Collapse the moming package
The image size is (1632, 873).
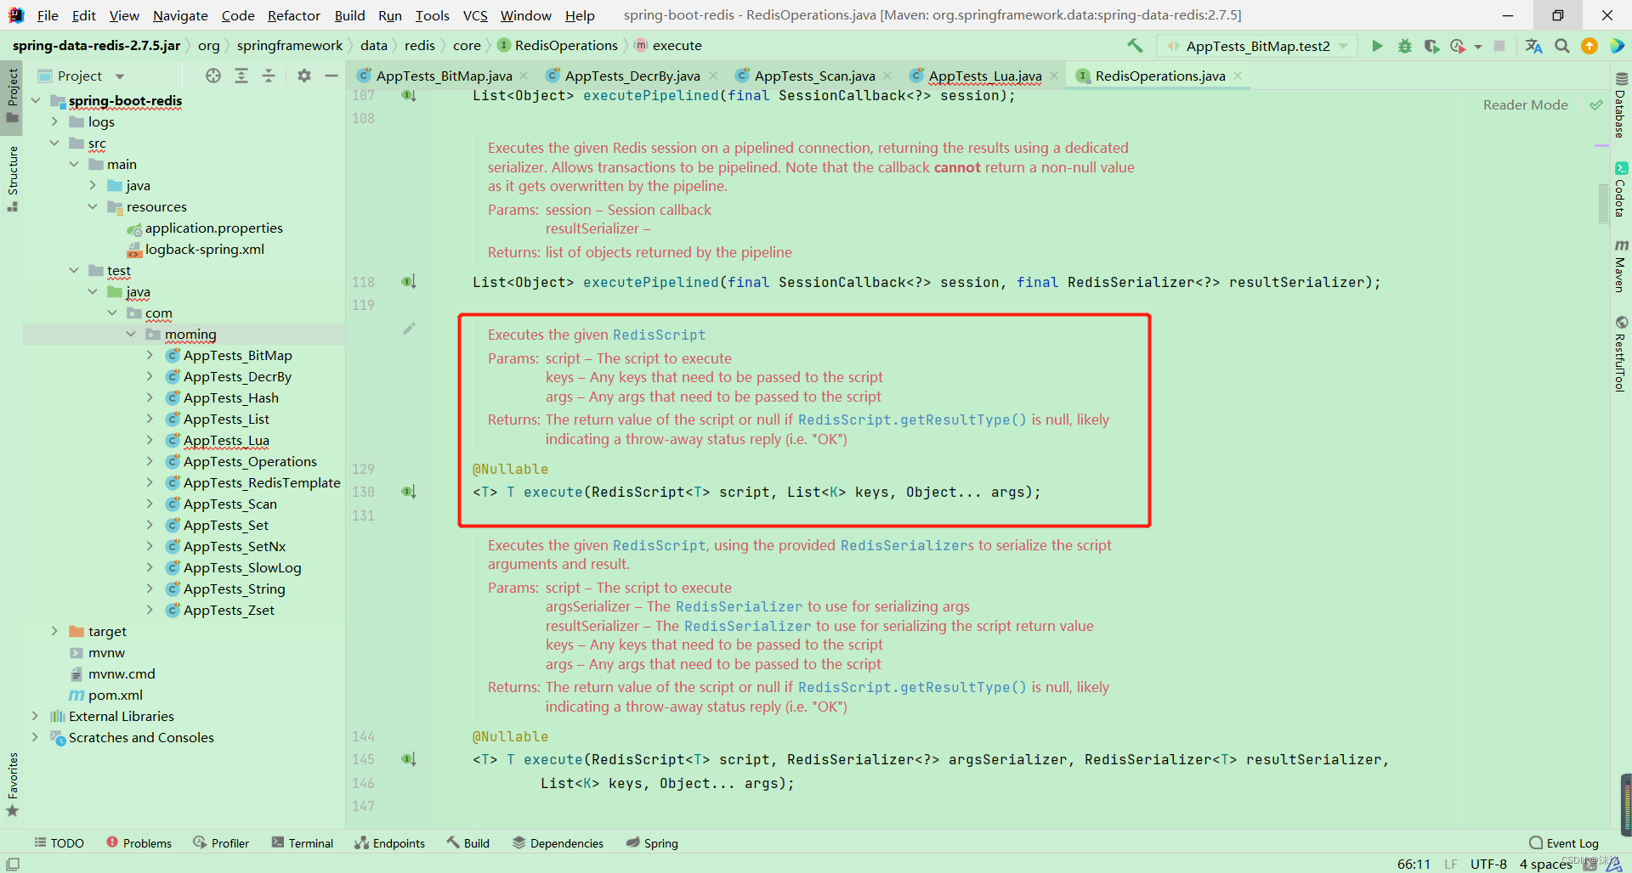click(131, 334)
